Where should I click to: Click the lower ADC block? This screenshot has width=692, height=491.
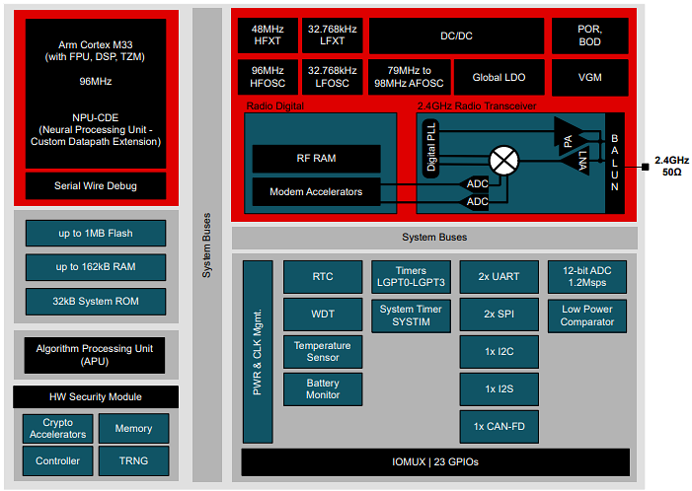pyautogui.click(x=476, y=202)
